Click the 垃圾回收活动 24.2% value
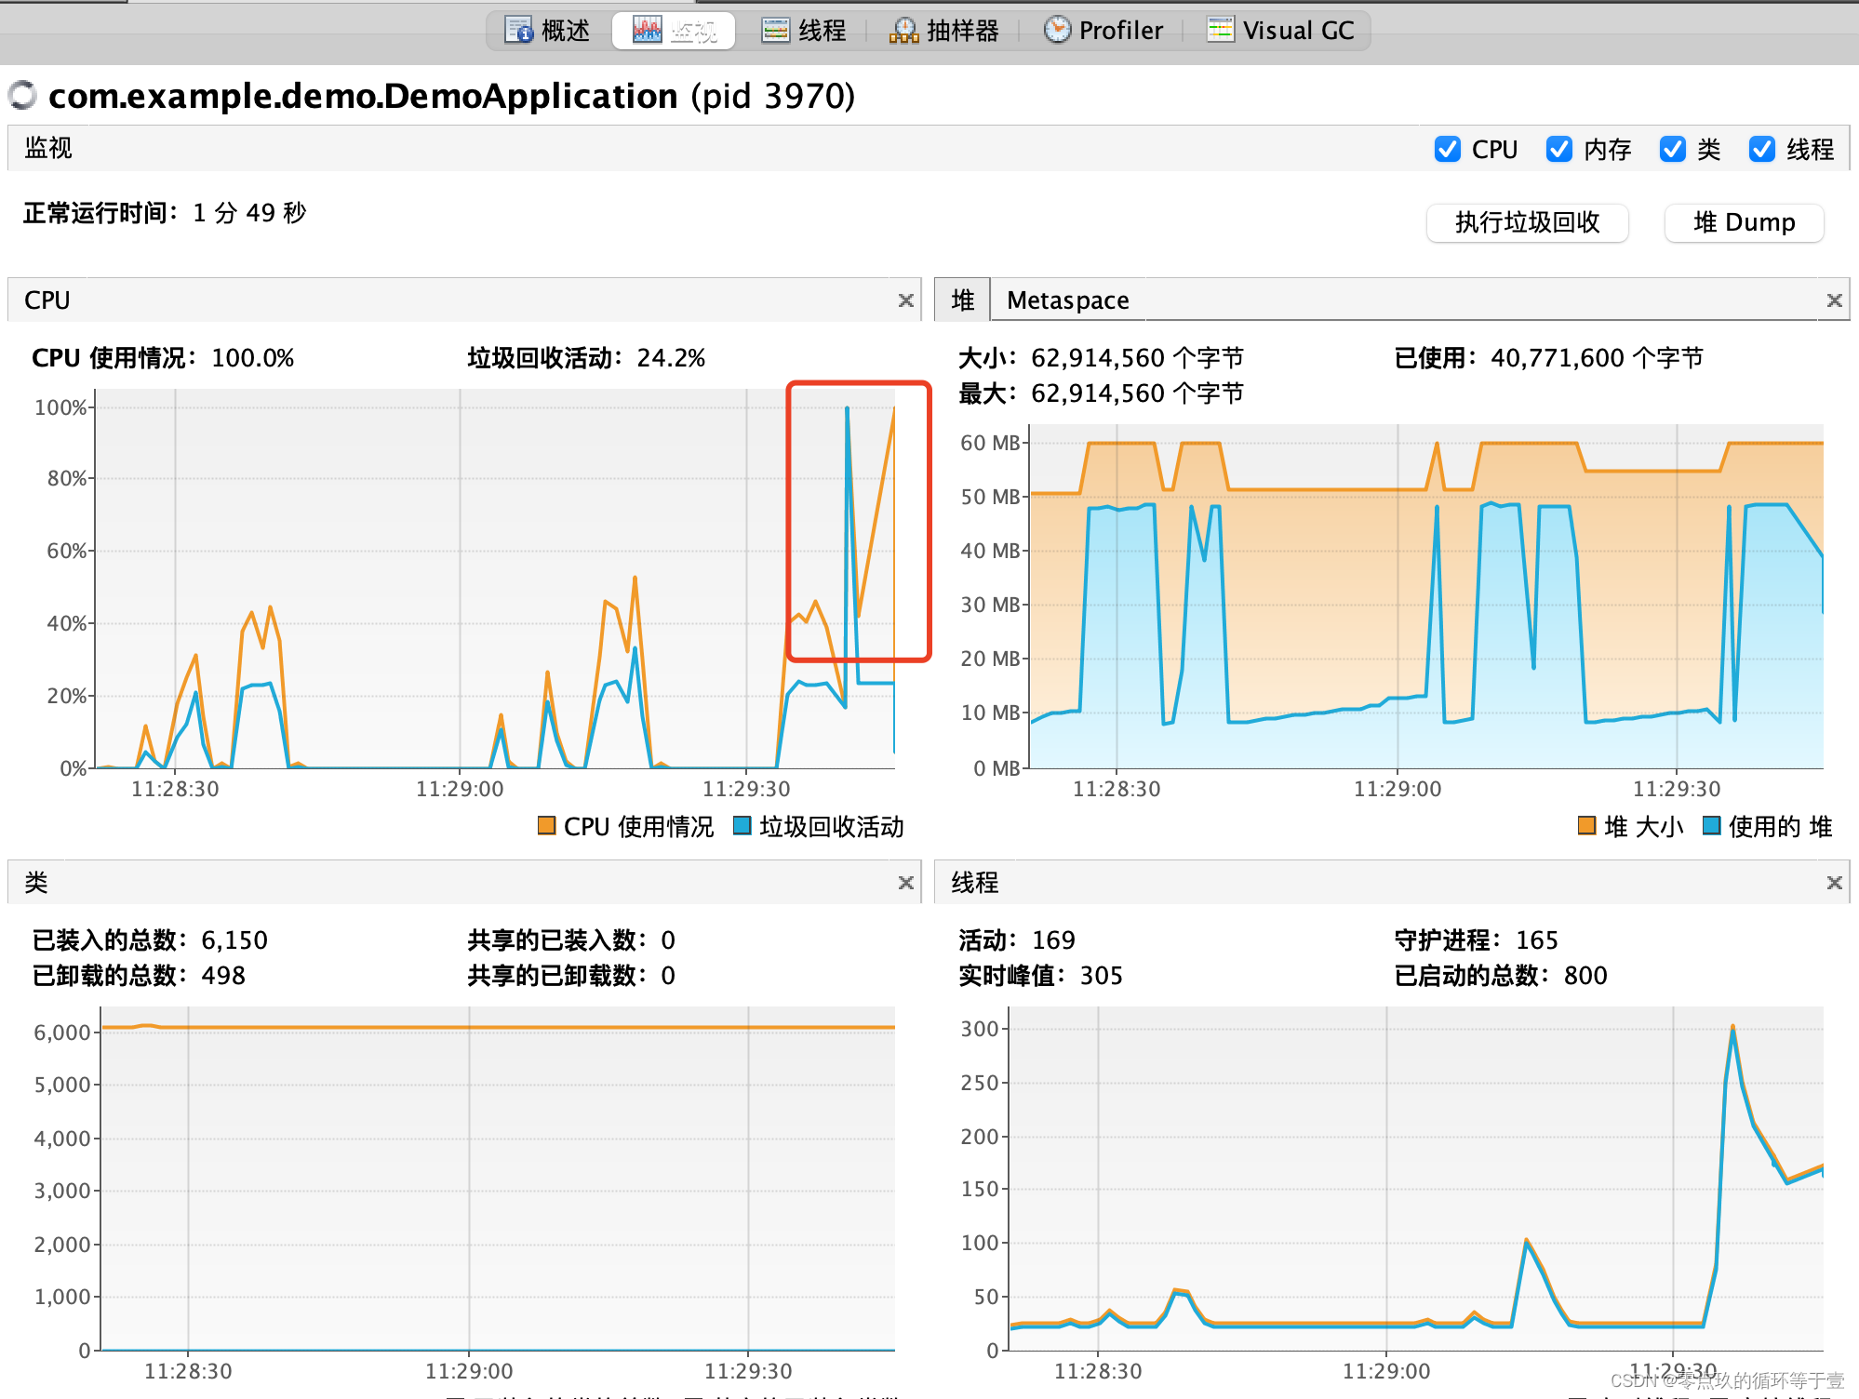The width and height of the screenshot is (1859, 1399). tap(671, 358)
